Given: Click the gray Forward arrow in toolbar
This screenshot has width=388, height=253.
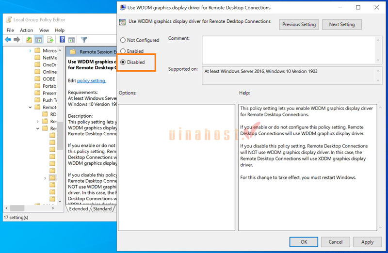Looking at the screenshot, I should pyautogui.click(x=17, y=40).
